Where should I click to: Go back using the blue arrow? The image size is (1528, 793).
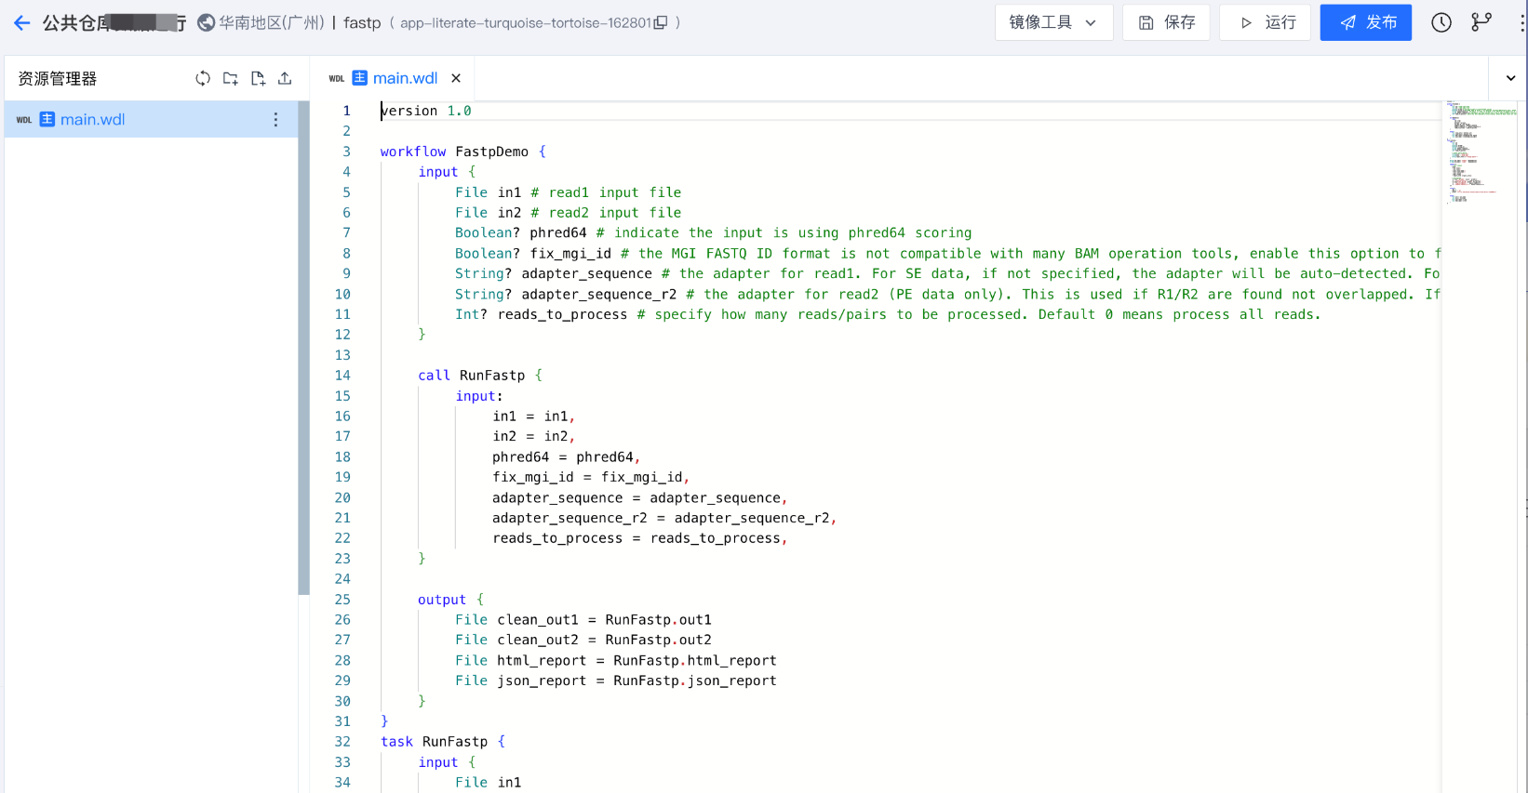click(21, 23)
